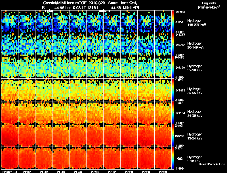The width and height of the screenshot is (227, 173).
Task: Select the 35-55 keV panel at 21:32
Action: (x=27, y=90)
